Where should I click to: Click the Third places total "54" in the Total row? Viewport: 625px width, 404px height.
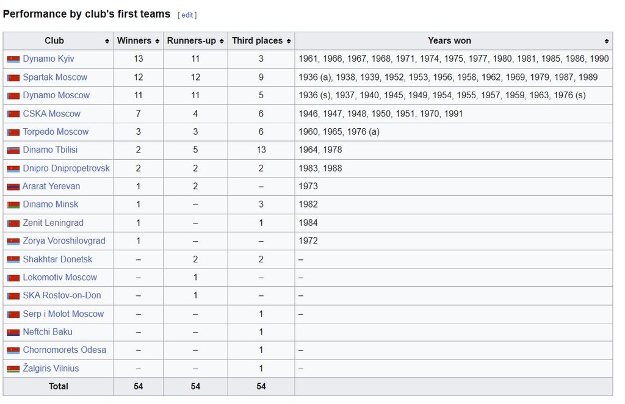tap(261, 386)
